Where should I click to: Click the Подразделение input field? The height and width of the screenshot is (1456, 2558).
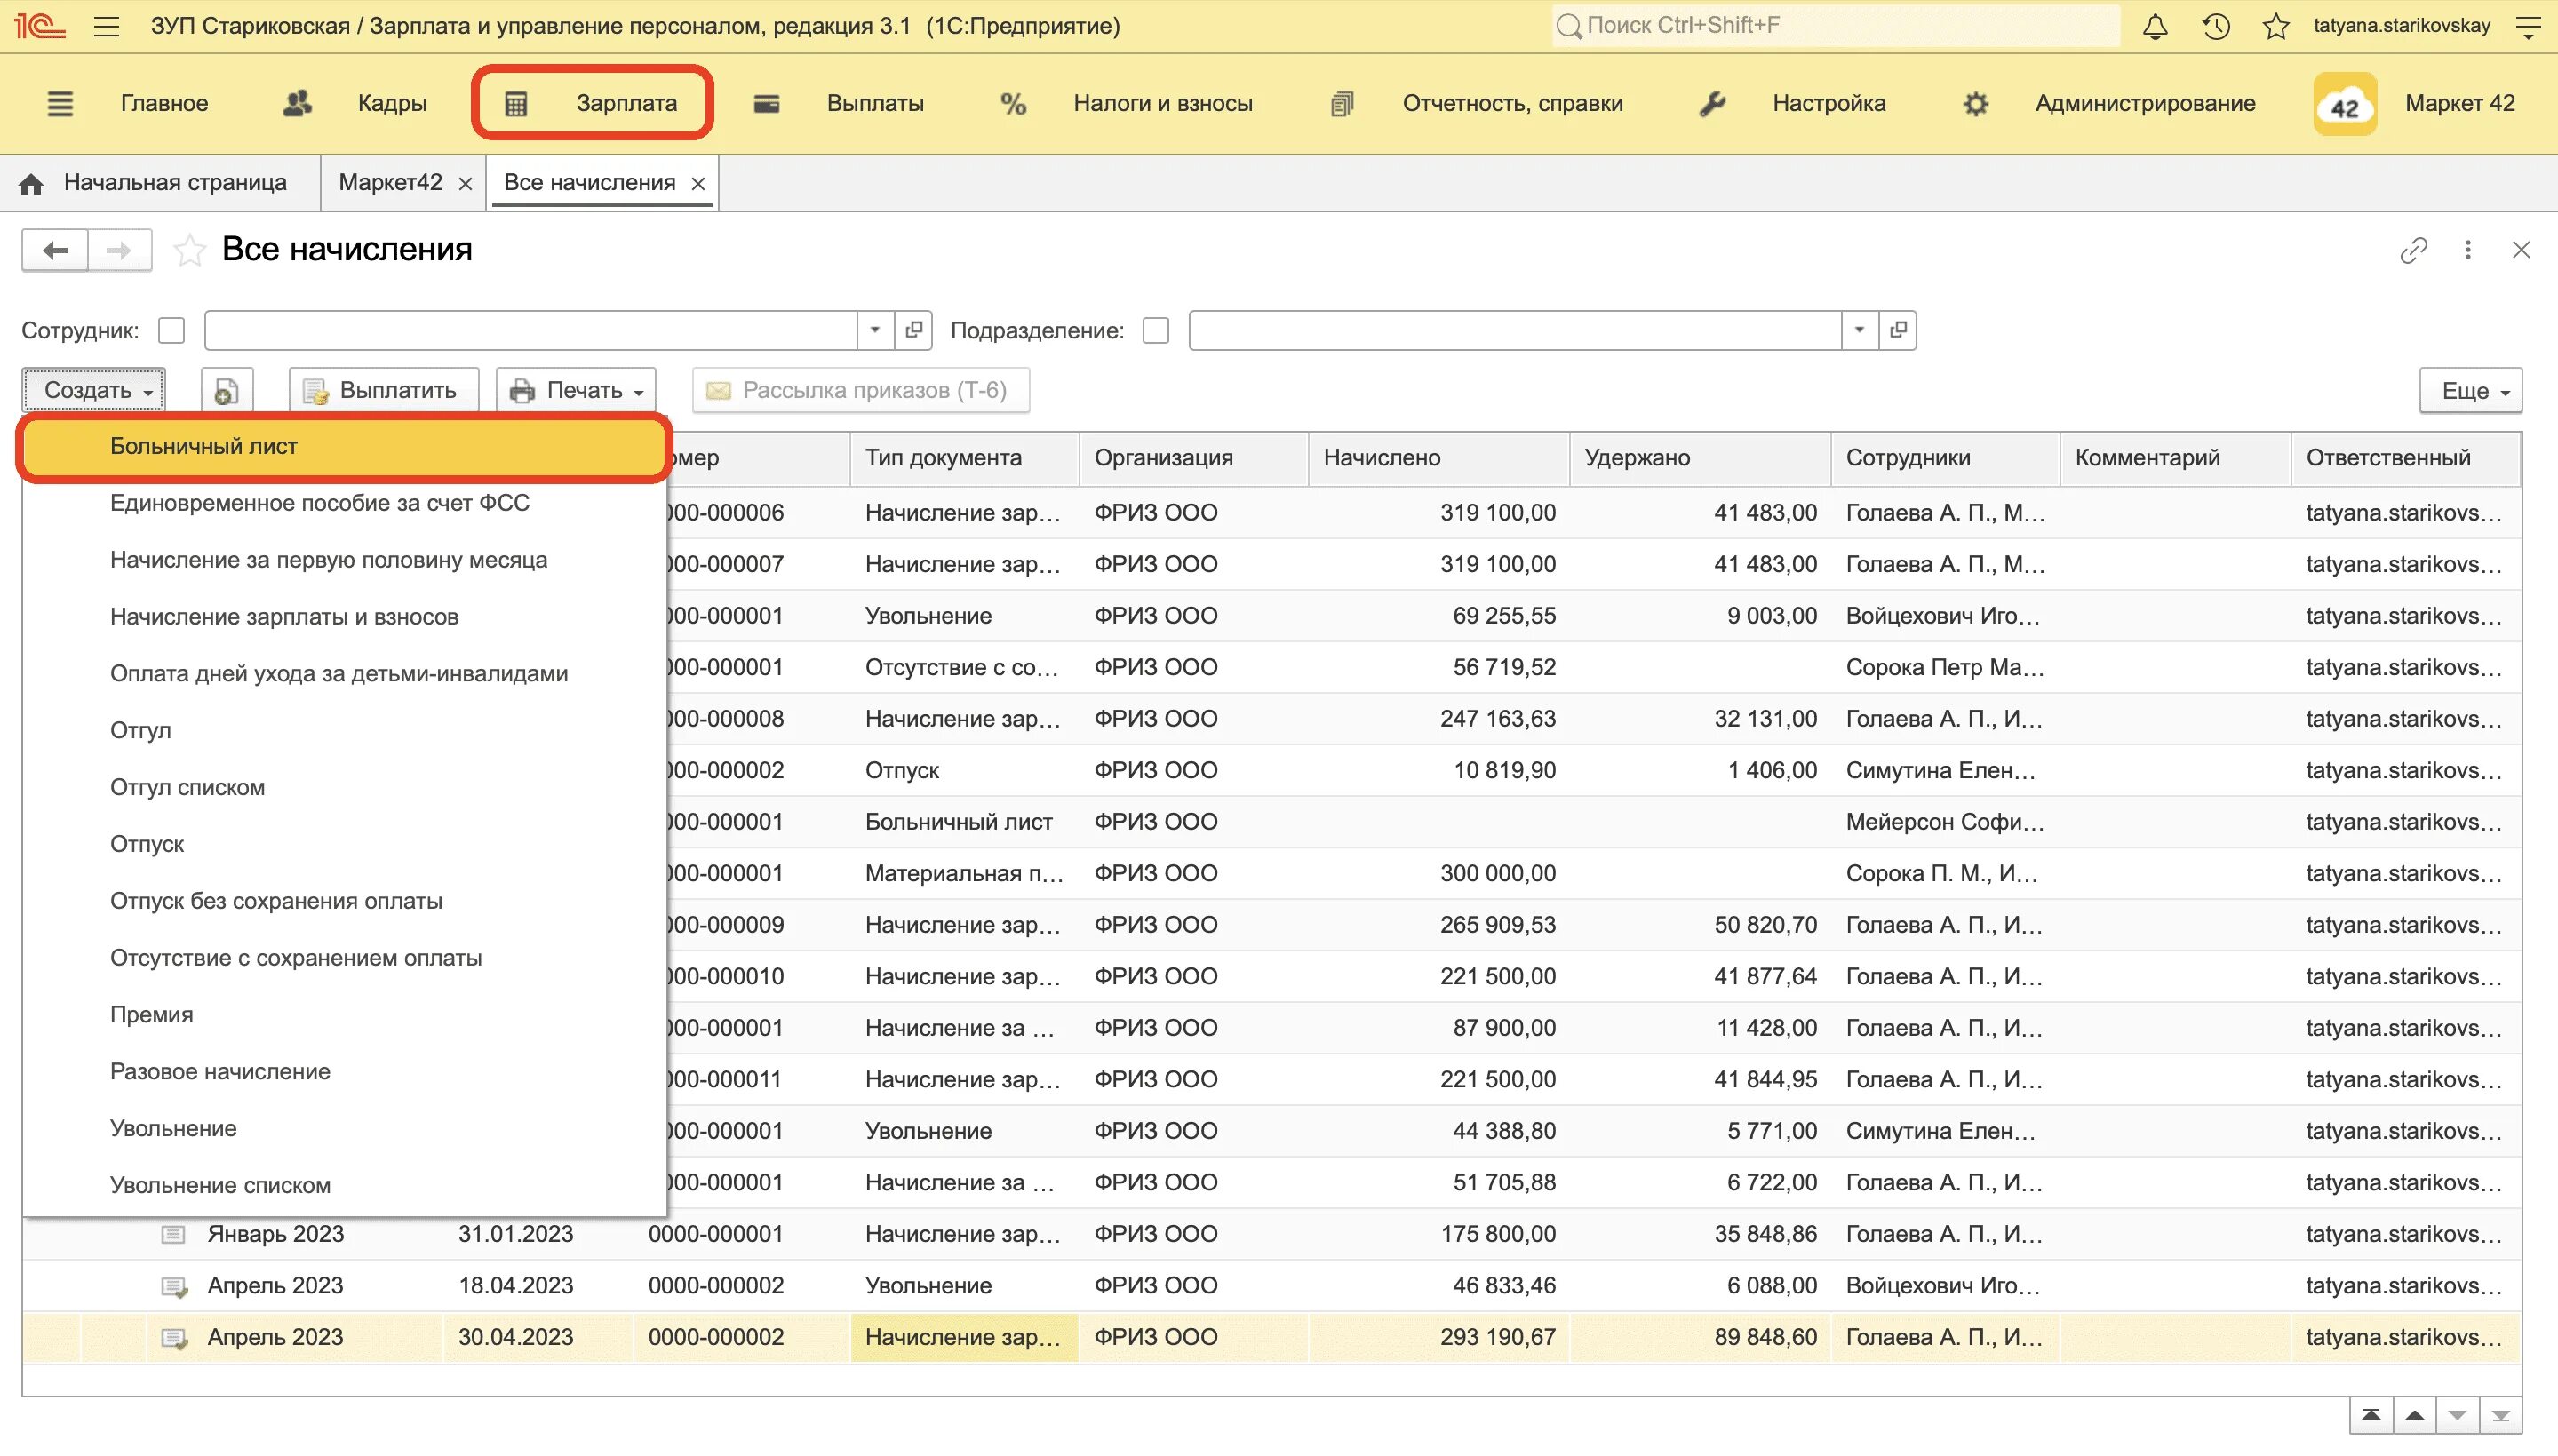coord(1515,330)
